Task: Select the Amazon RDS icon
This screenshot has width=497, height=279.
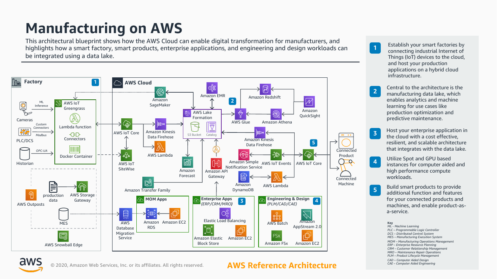Action: [x=151, y=214]
